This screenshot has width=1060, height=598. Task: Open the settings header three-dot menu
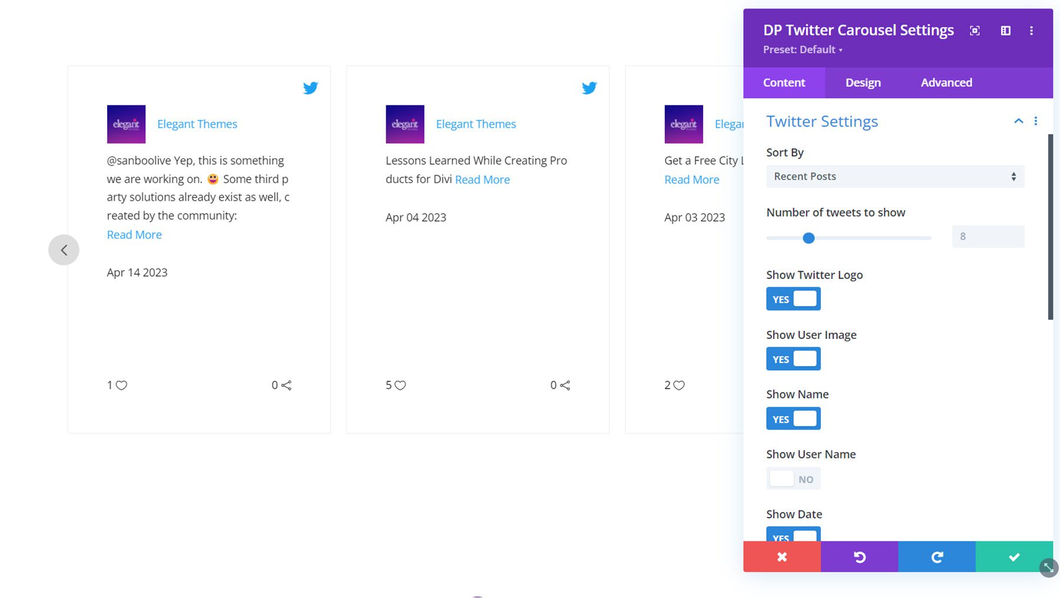(x=1031, y=31)
